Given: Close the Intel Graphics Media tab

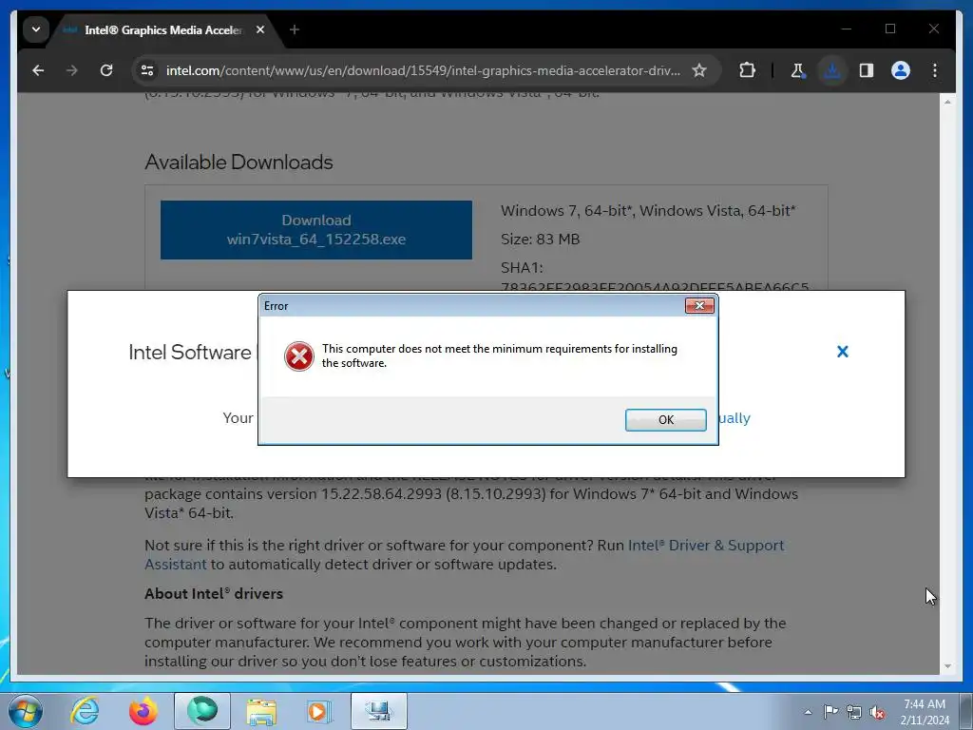Looking at the screenshot, I should (260, 29).
